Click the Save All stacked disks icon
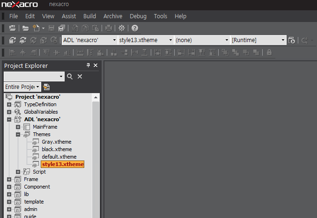Viewport: 317px width, 218px height. pyautogui.click(x=62, y=28)
